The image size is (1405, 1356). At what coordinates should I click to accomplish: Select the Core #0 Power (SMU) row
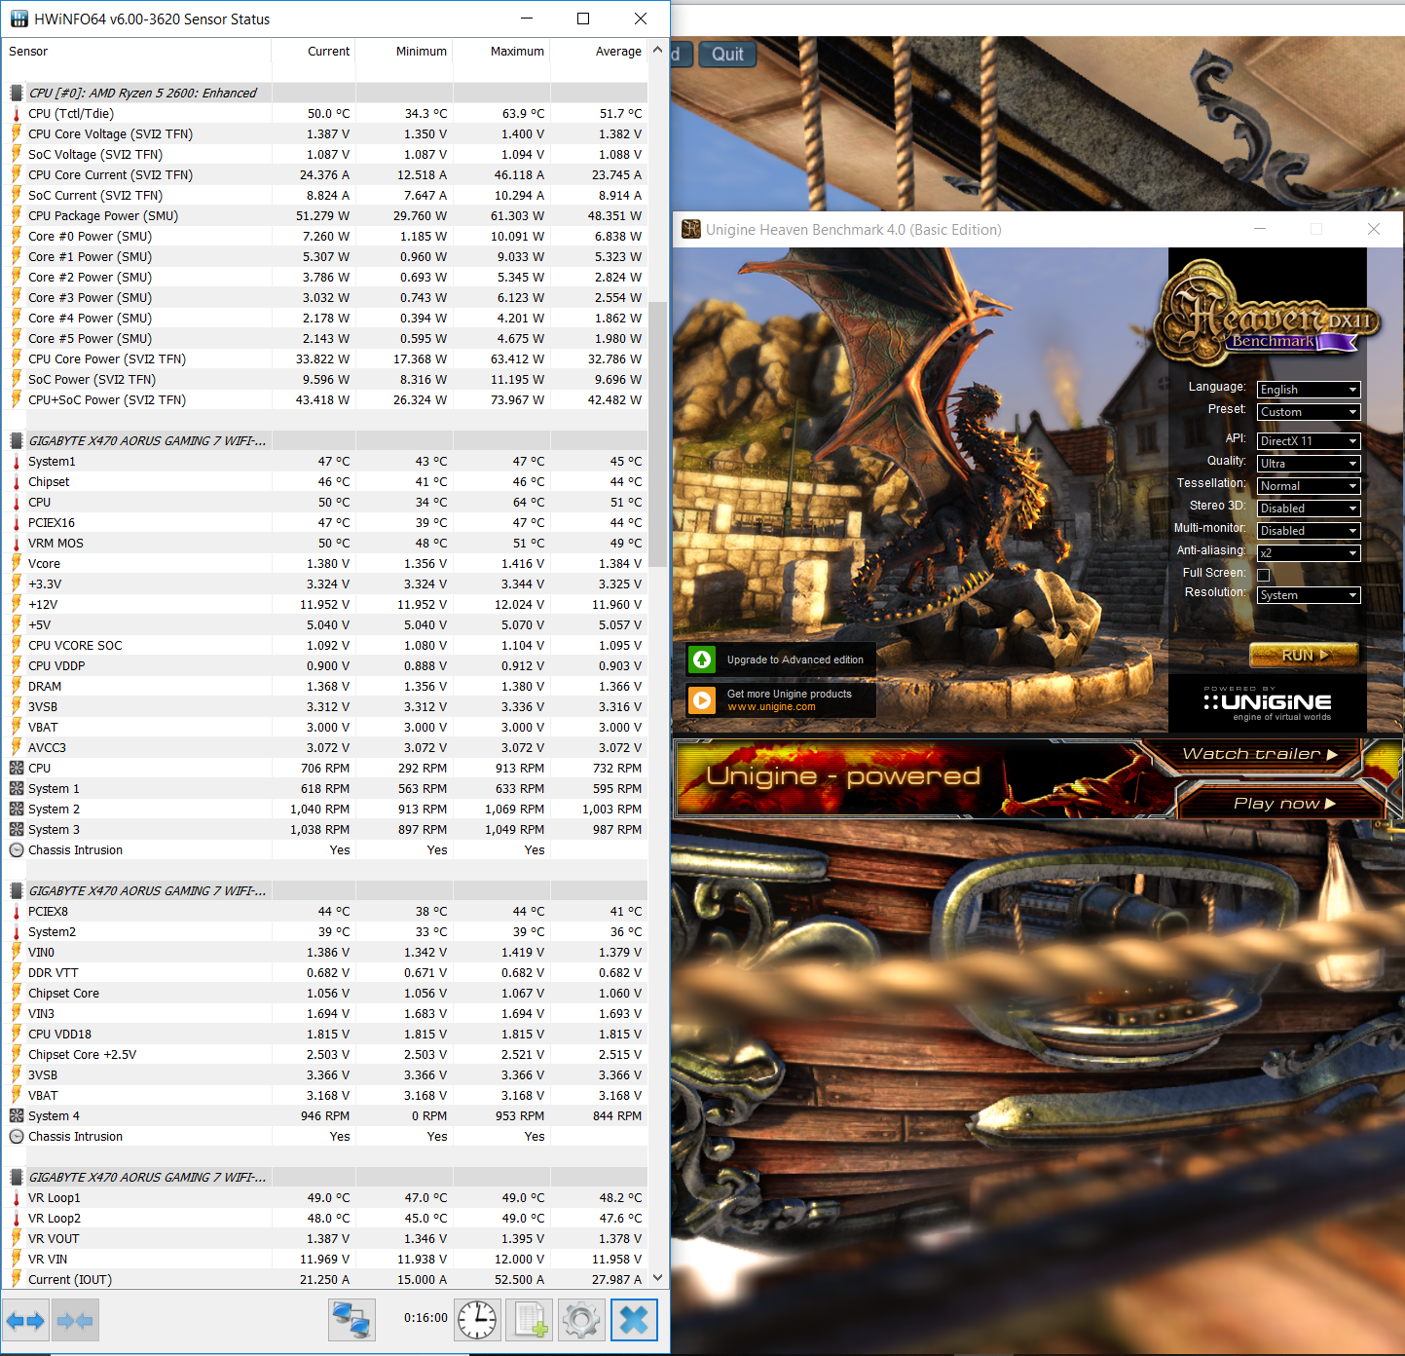(326, 237)
